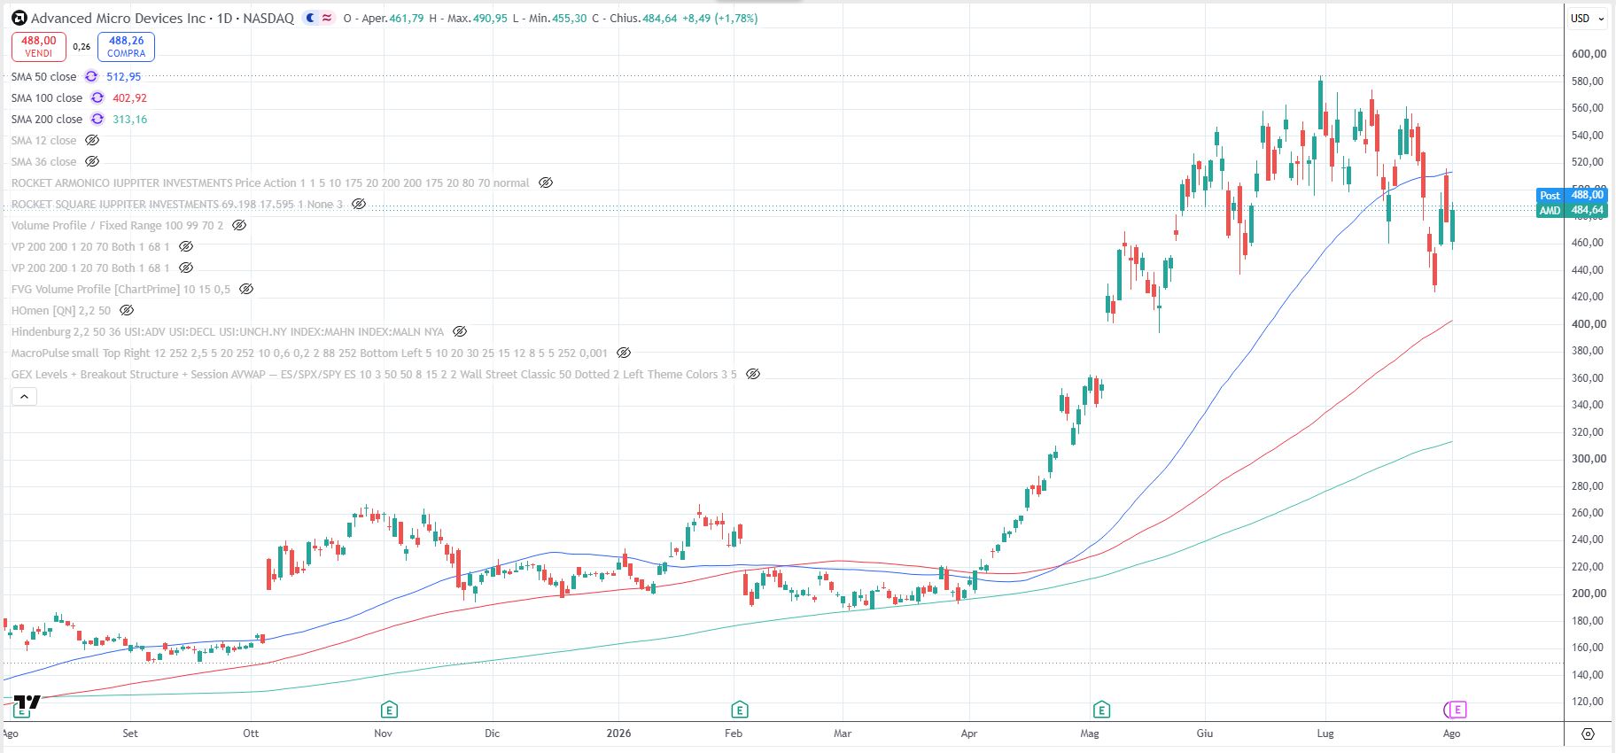Toggle eye icon of second VP 200 indicator
The width and height of the screenshot is (1616, 753).
186,268
